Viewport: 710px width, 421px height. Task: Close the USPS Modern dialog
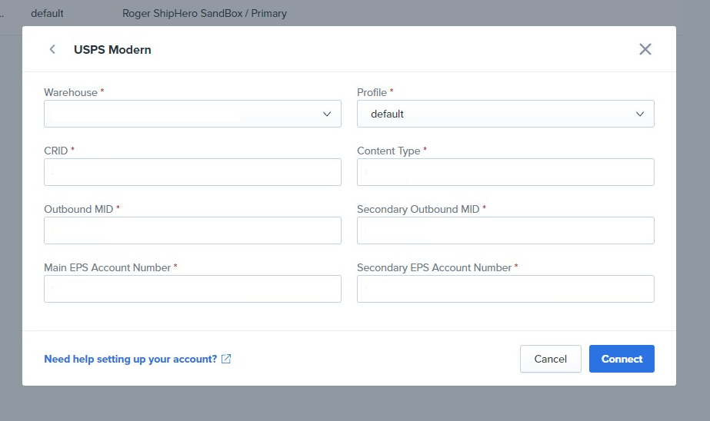tap(645, 49)
